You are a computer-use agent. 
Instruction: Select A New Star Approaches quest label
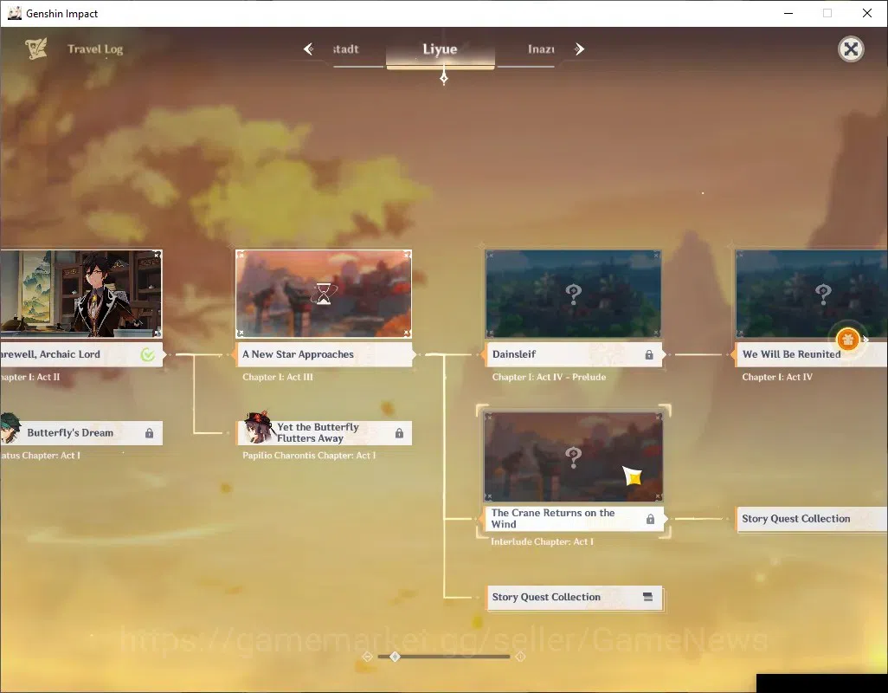point(324,354)
